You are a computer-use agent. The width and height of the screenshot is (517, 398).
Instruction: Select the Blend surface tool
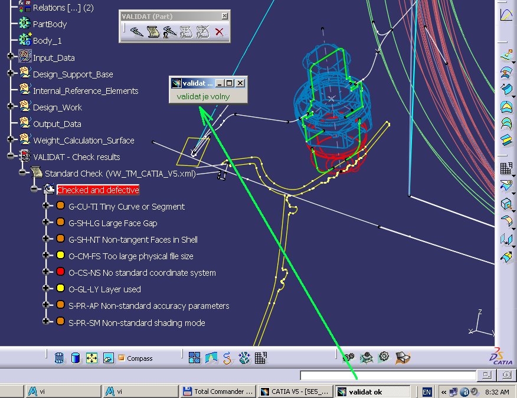coord(506,140)
